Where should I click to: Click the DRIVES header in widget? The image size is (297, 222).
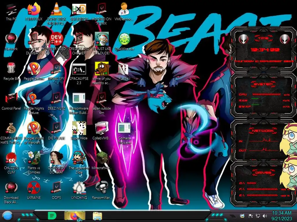(x=263, y=172)
